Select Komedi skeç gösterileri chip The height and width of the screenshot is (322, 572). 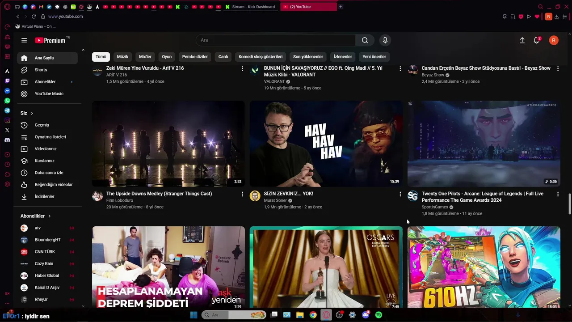[261, 57]
